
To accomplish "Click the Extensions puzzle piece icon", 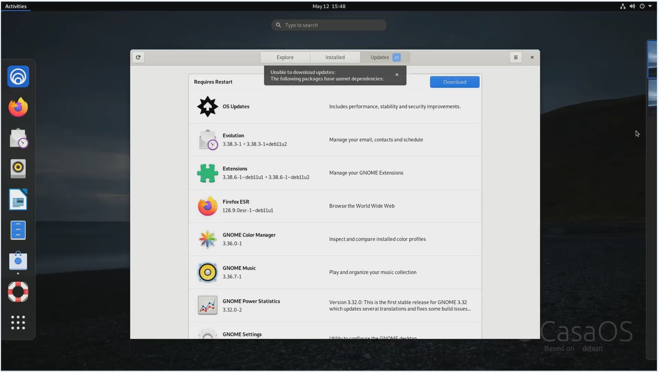I will point(207,173).
